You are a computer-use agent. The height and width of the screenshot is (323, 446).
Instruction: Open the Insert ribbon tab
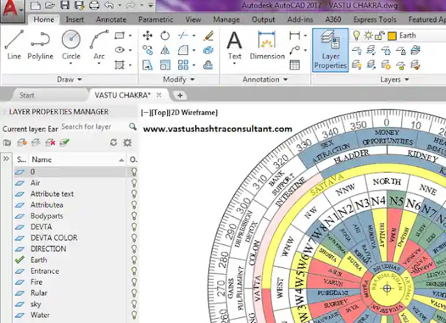click(x=75, y=19)
